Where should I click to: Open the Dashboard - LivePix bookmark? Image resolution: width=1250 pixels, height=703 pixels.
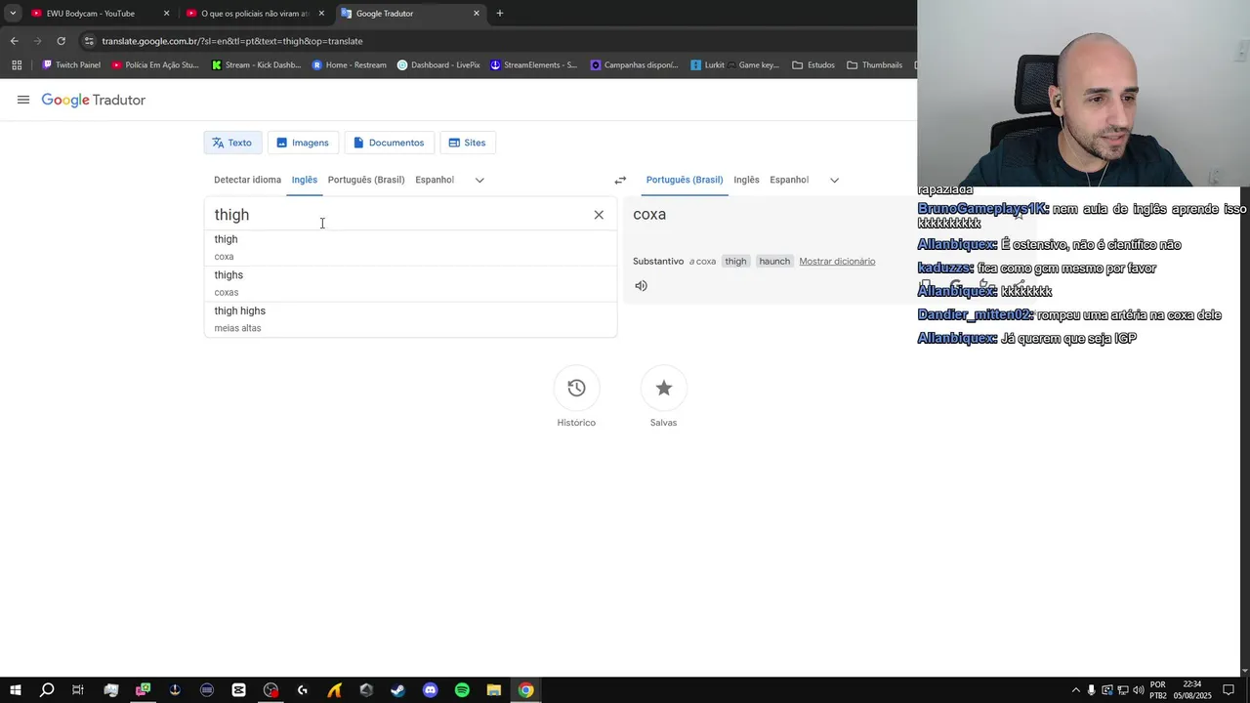click(x=438, y=65)
